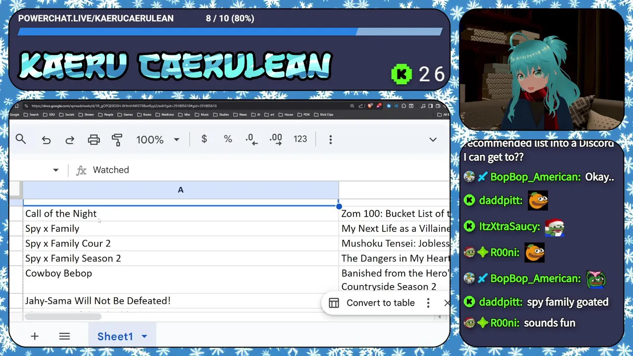Open the Books bookmarks folder
Viewport: 633px width, 356px height.
pyautogui.click(x=145, y=115)
